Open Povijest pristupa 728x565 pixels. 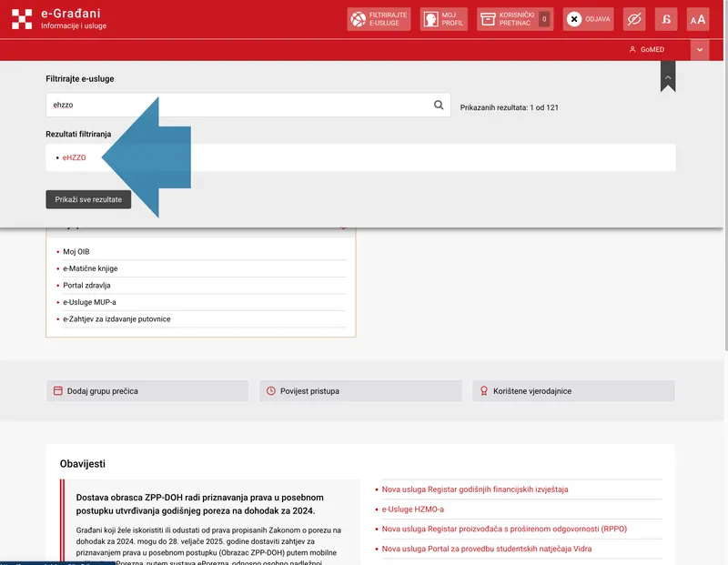[360, 391]
